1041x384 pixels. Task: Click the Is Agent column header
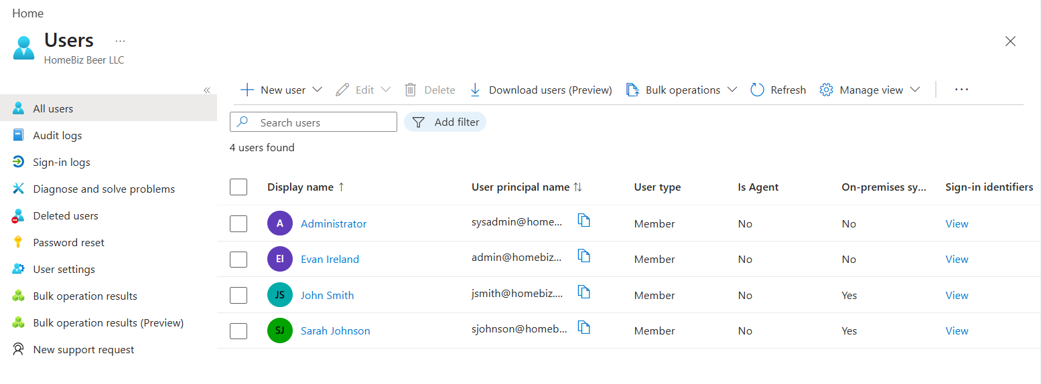pyautogui.click(x=758, y=187)
